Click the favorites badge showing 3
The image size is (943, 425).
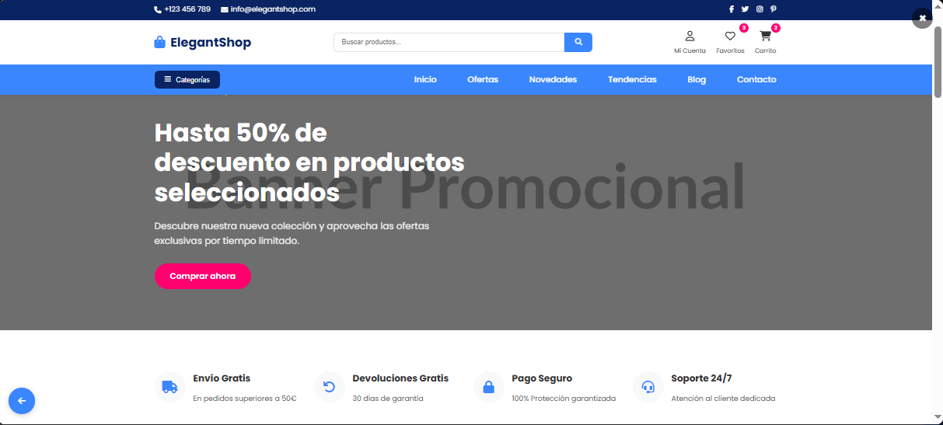coord(744,28)
